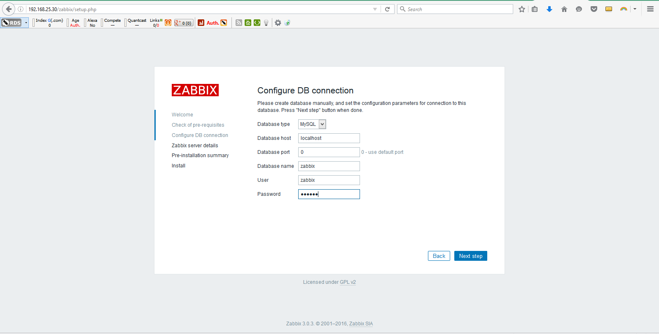
Task: Open the downloads arrow panel
Action: (549, 9)
